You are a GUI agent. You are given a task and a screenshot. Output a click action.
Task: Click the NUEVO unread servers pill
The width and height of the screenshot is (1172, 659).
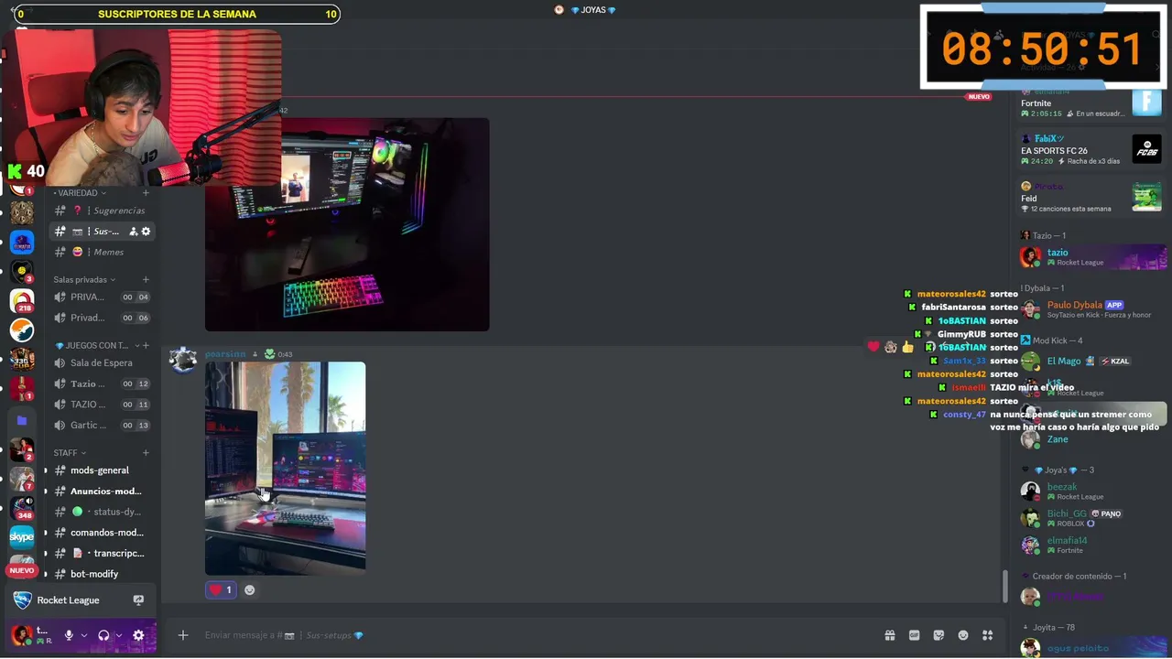pos(22,570)
